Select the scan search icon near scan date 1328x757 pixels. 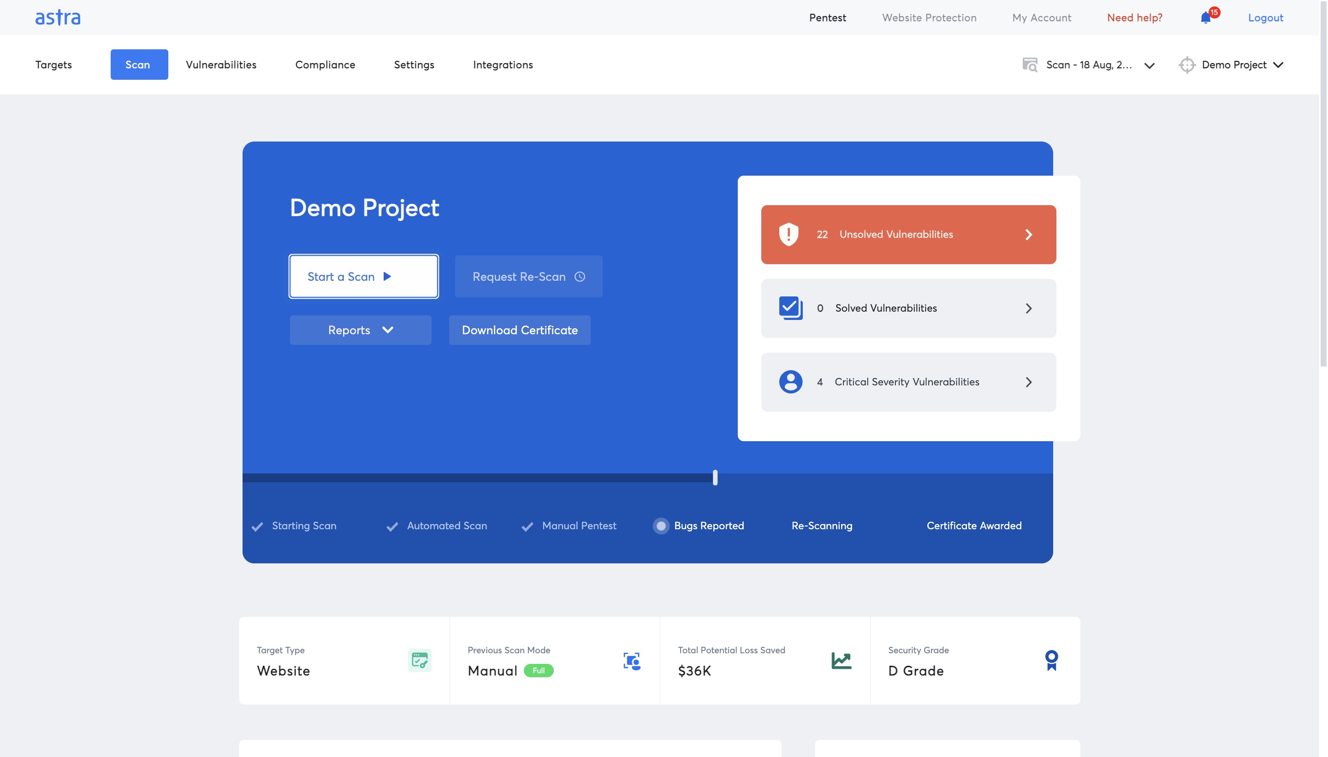[1030, 65]
